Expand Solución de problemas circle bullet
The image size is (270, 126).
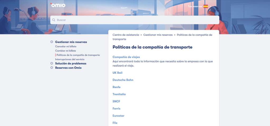tap(52, 63)
